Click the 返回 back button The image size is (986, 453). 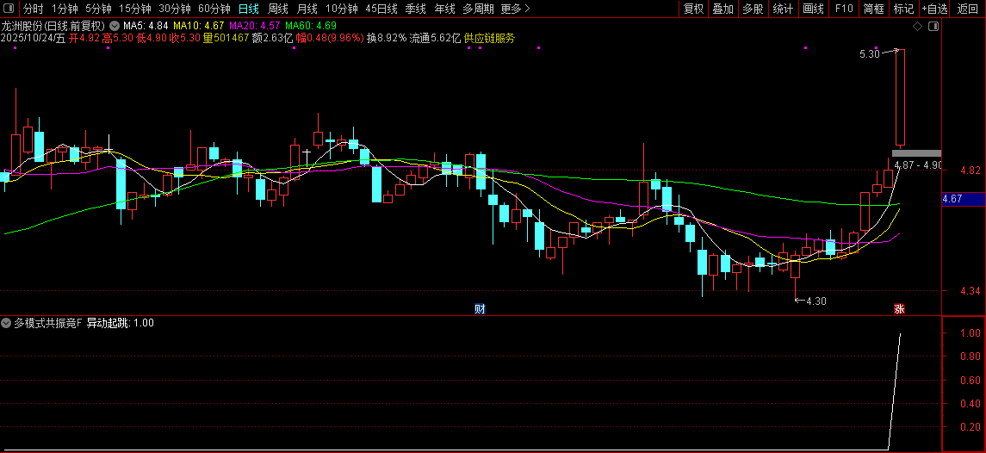coord(967,9)
